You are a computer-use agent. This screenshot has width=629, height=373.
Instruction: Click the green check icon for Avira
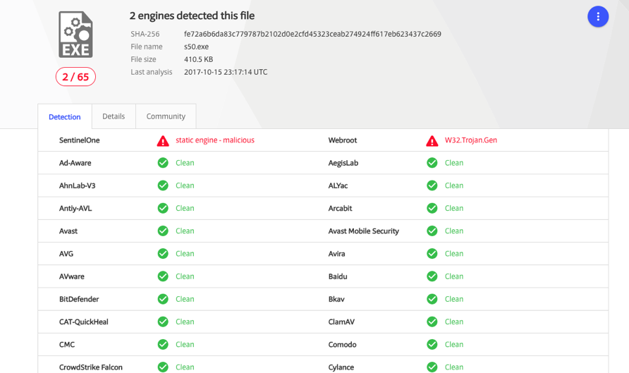coord(432,253)
